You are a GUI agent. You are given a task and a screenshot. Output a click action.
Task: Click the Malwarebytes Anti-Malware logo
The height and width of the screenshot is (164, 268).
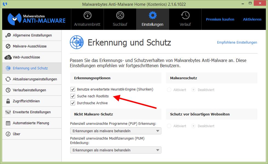click(36, 19)
